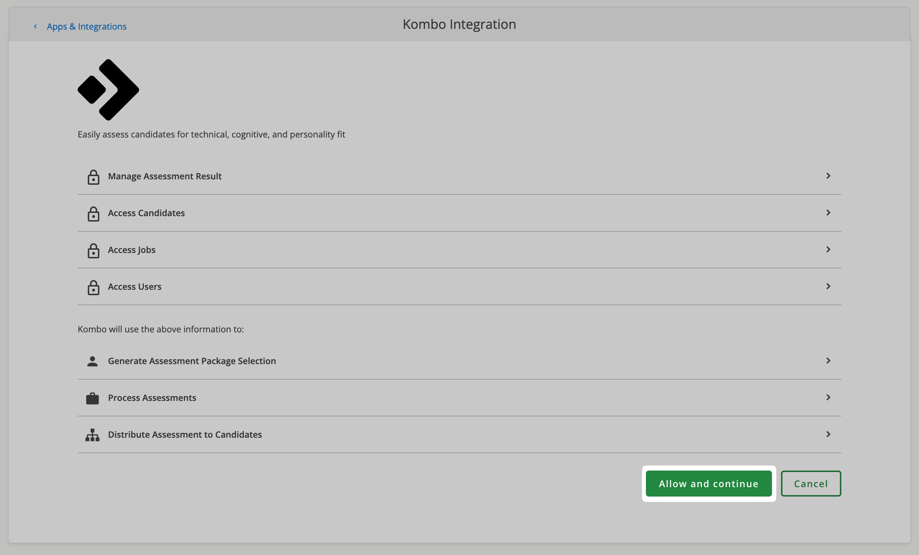919x555 pixels.
Task: Select Access Jobs label
Action: click(131, 250)
